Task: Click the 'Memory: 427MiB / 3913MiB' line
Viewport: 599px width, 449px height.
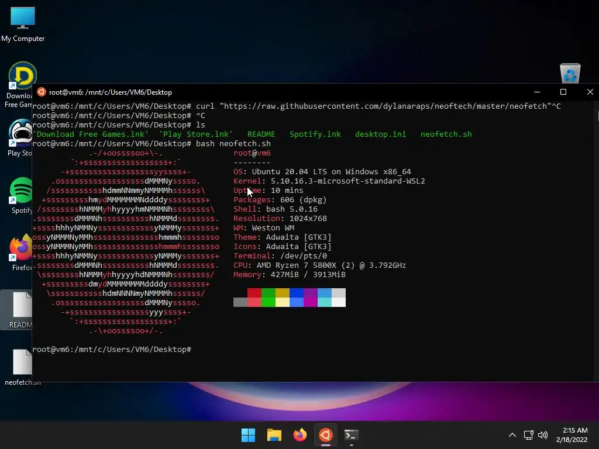Action: pos(289,275)
